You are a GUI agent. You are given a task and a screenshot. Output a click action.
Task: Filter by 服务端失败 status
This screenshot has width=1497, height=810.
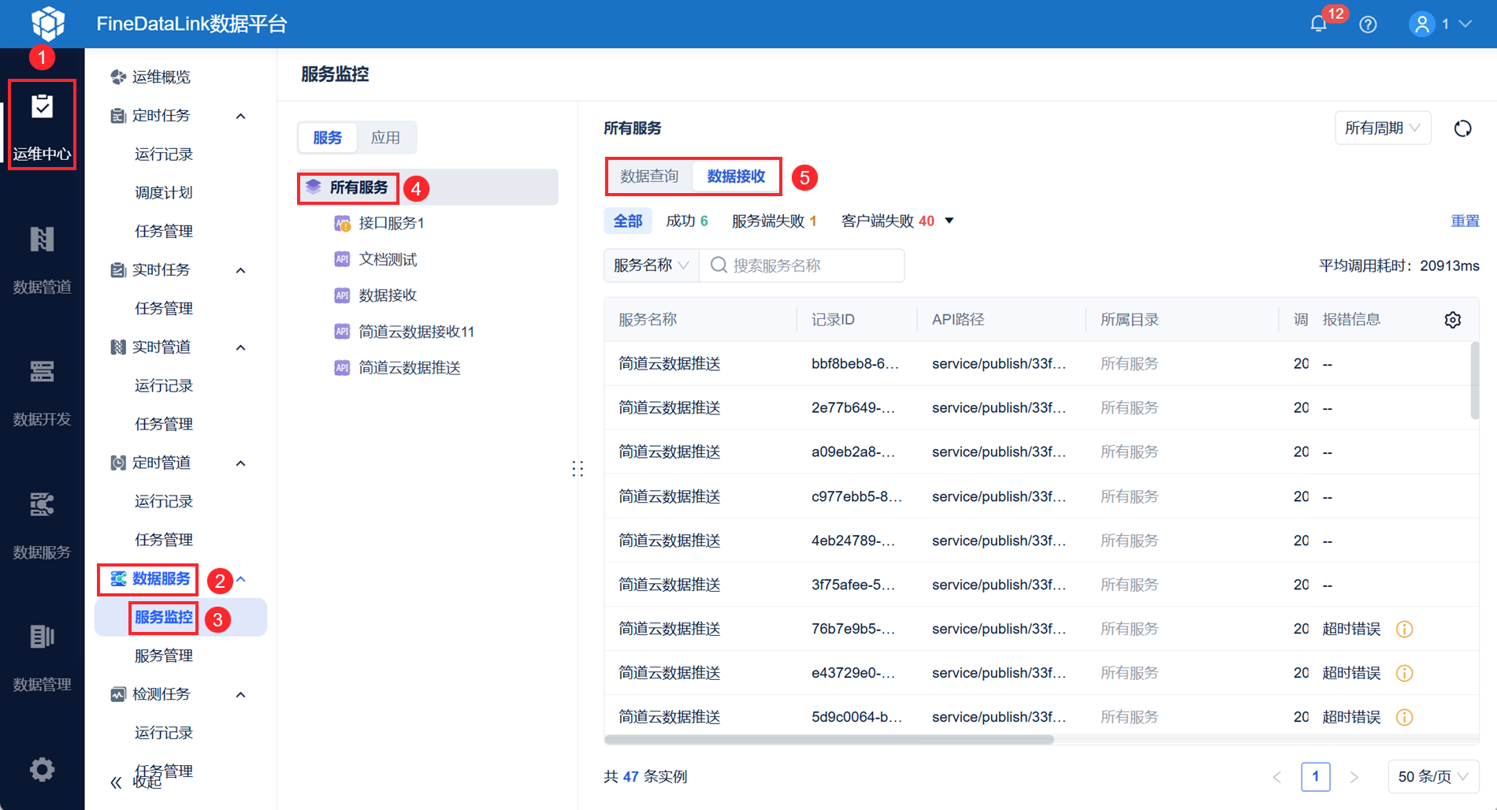[x=774, y=221]
